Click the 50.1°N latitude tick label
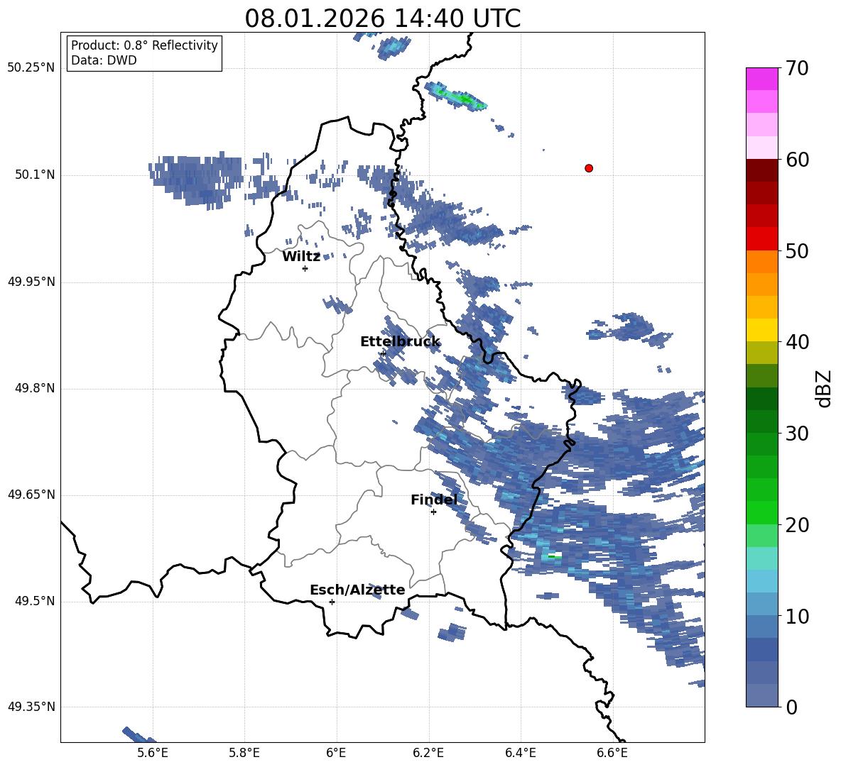 35,175
